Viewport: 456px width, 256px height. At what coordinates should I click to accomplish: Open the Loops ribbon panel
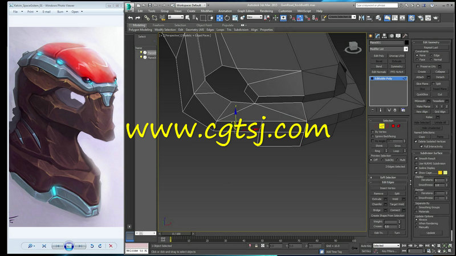221,30
